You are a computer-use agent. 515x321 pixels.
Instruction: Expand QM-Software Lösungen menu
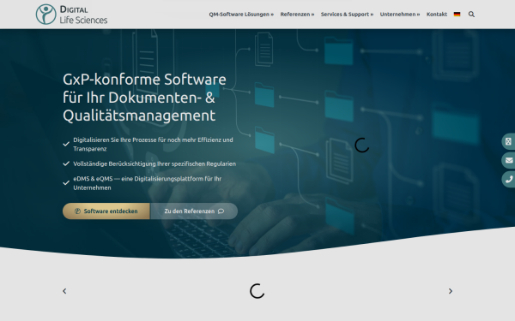click(x=241, y=15)
